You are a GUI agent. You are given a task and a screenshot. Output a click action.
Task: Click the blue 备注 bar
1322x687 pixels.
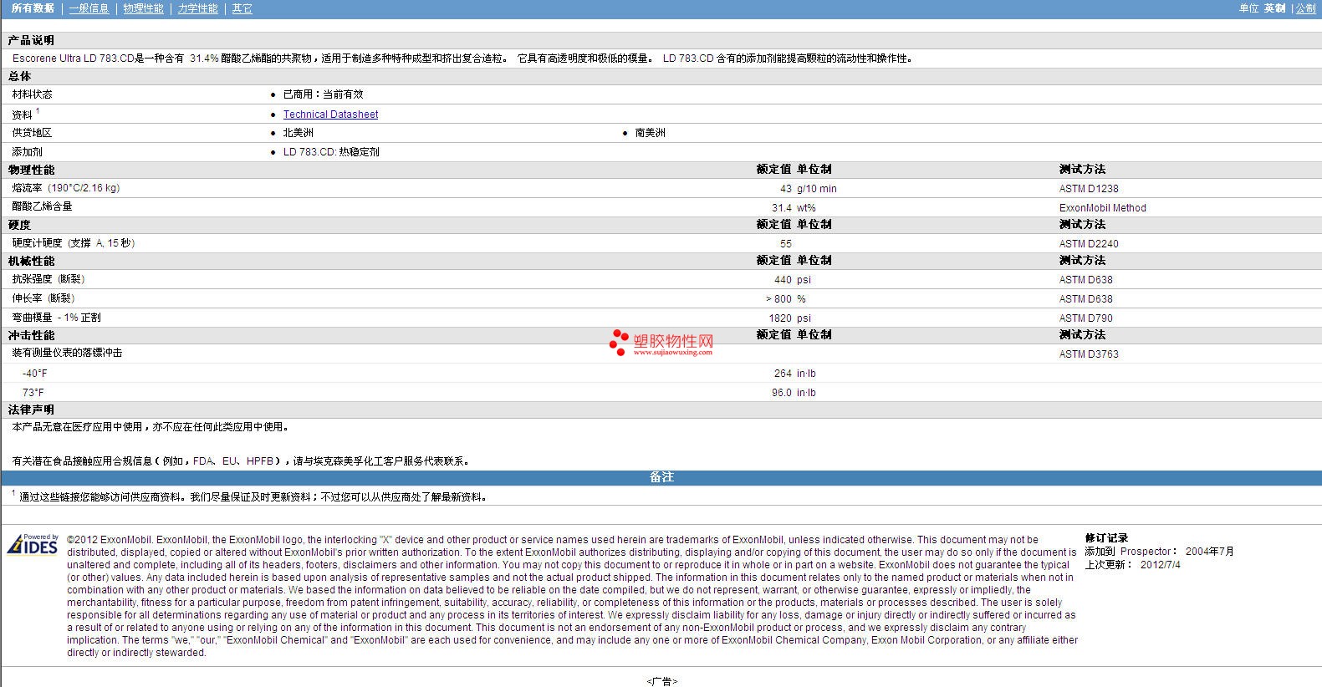click(x=661, y=477)
